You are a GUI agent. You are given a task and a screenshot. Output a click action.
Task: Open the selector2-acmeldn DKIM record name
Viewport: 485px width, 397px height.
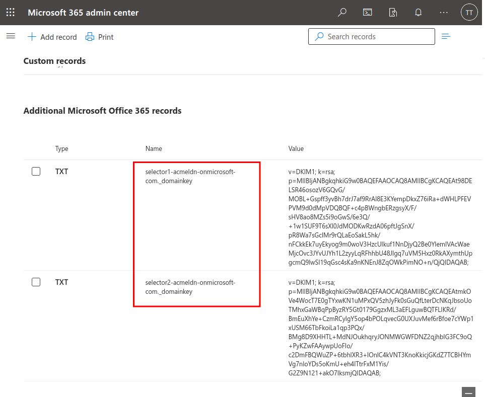pyautogui.click(x=190, y=287)
